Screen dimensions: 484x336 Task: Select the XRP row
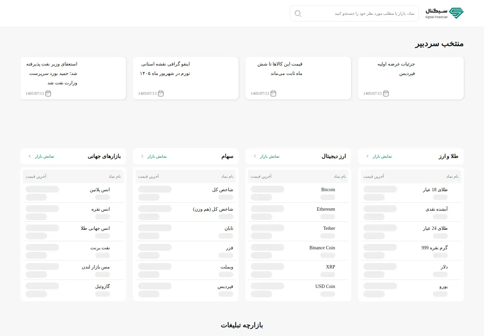[298, 270]
